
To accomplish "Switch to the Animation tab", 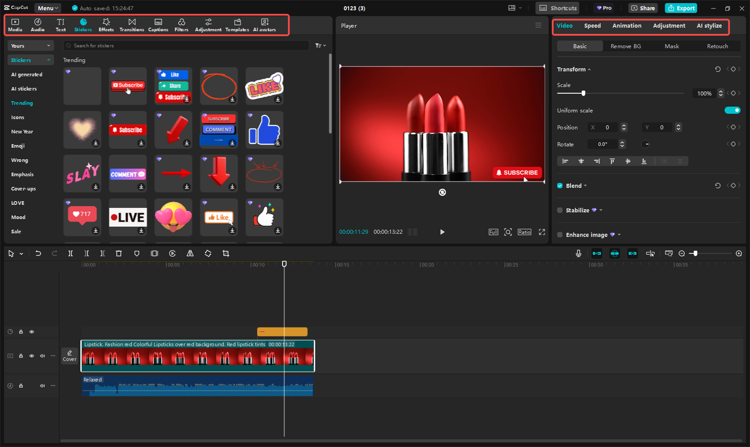I will point(627,26).
